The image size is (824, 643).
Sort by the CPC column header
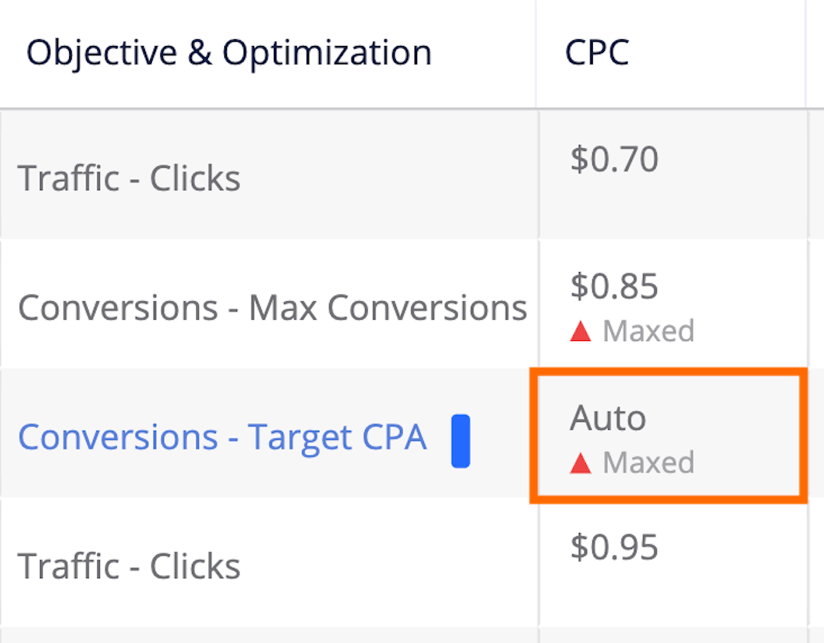(x=596, y=52)
